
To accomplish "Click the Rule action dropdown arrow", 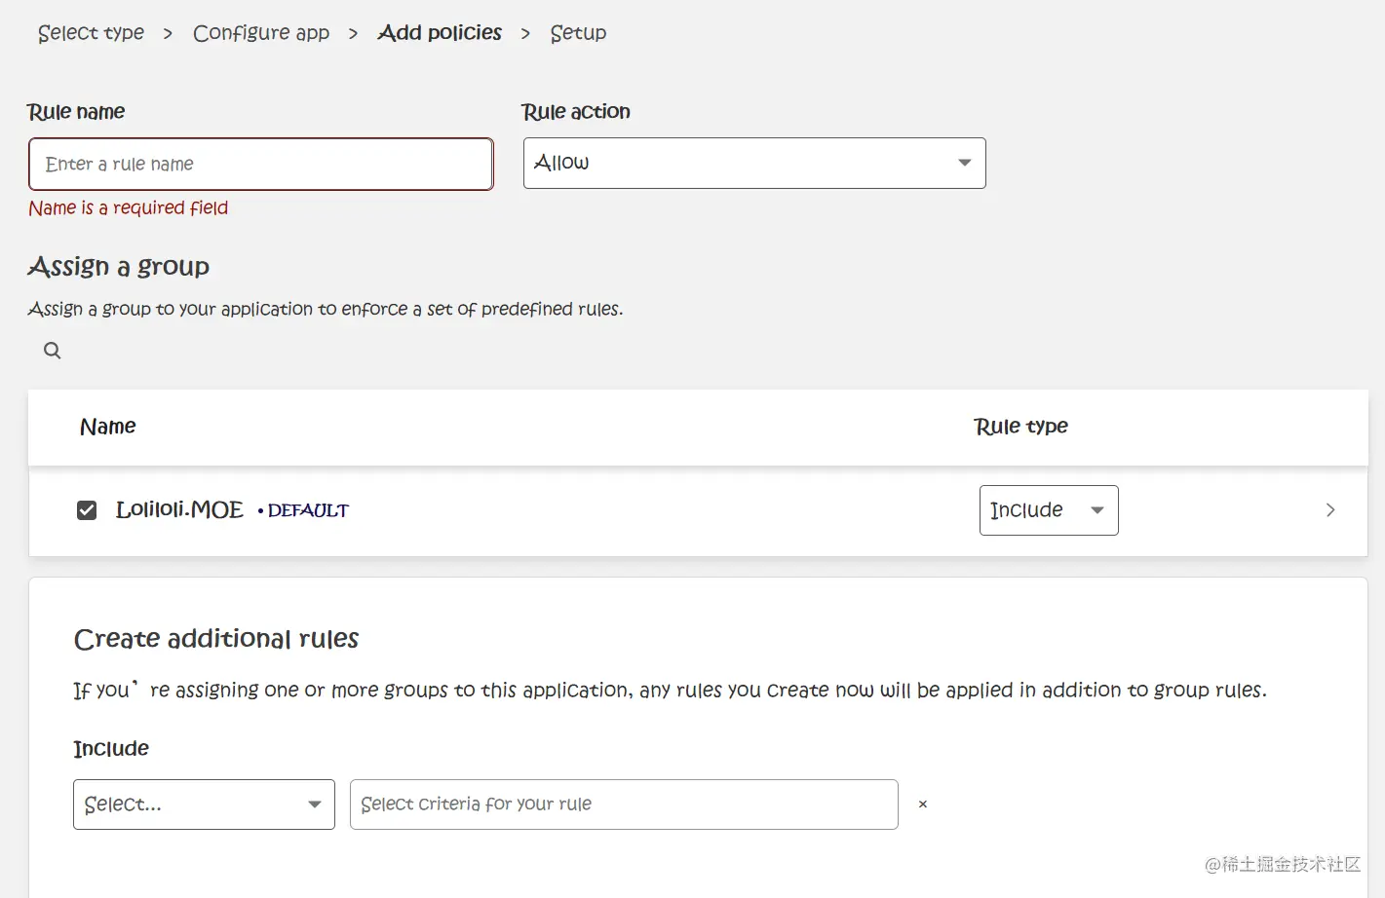I will [x=965, y=163].
